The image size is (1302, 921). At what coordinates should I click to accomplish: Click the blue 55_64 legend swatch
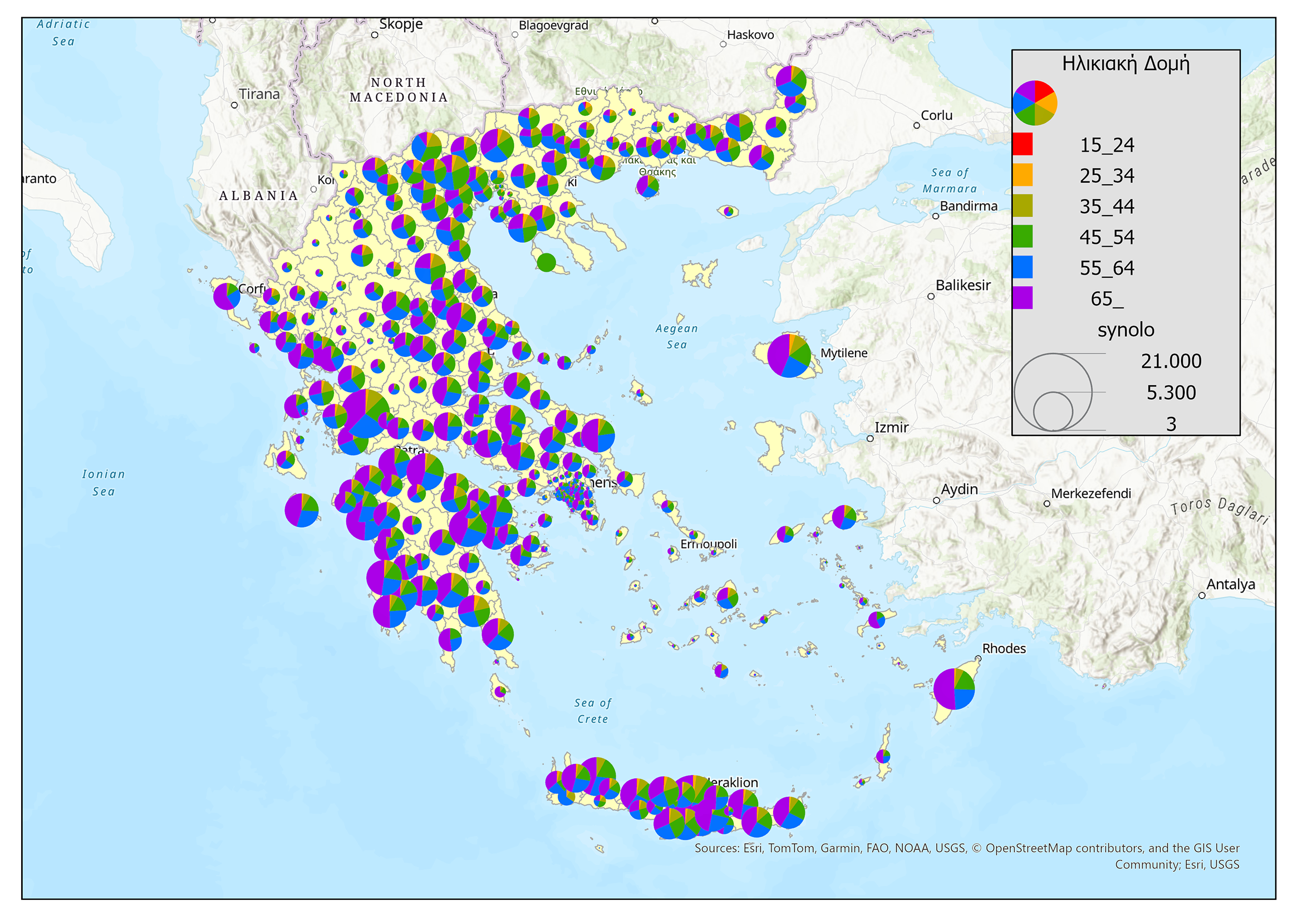point(1022,267)
